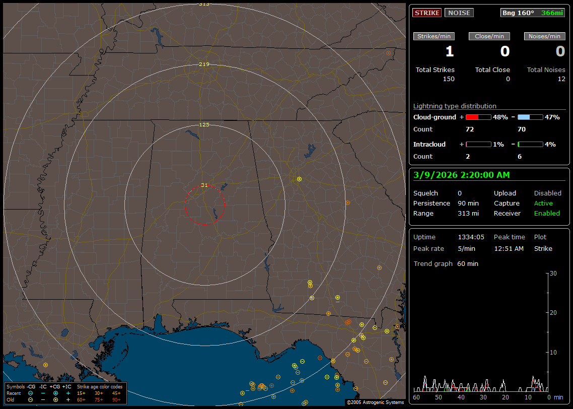Click the Capture Active status text
573x409 pixels.
(543, 203)
